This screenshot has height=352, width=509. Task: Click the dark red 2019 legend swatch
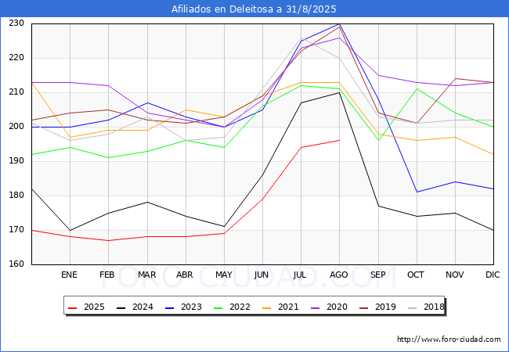click(x=364, y=307)
